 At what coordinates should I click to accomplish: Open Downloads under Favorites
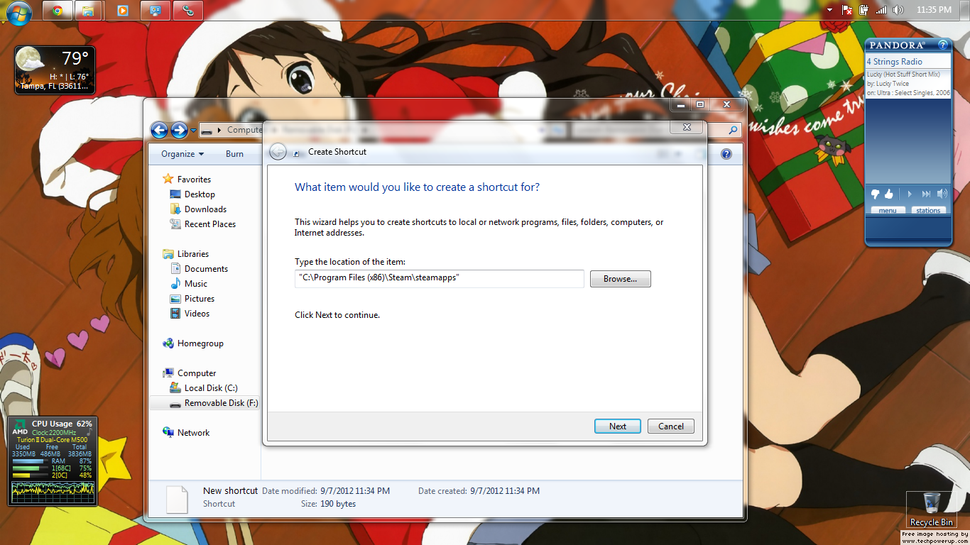click(x=205, y=209)
